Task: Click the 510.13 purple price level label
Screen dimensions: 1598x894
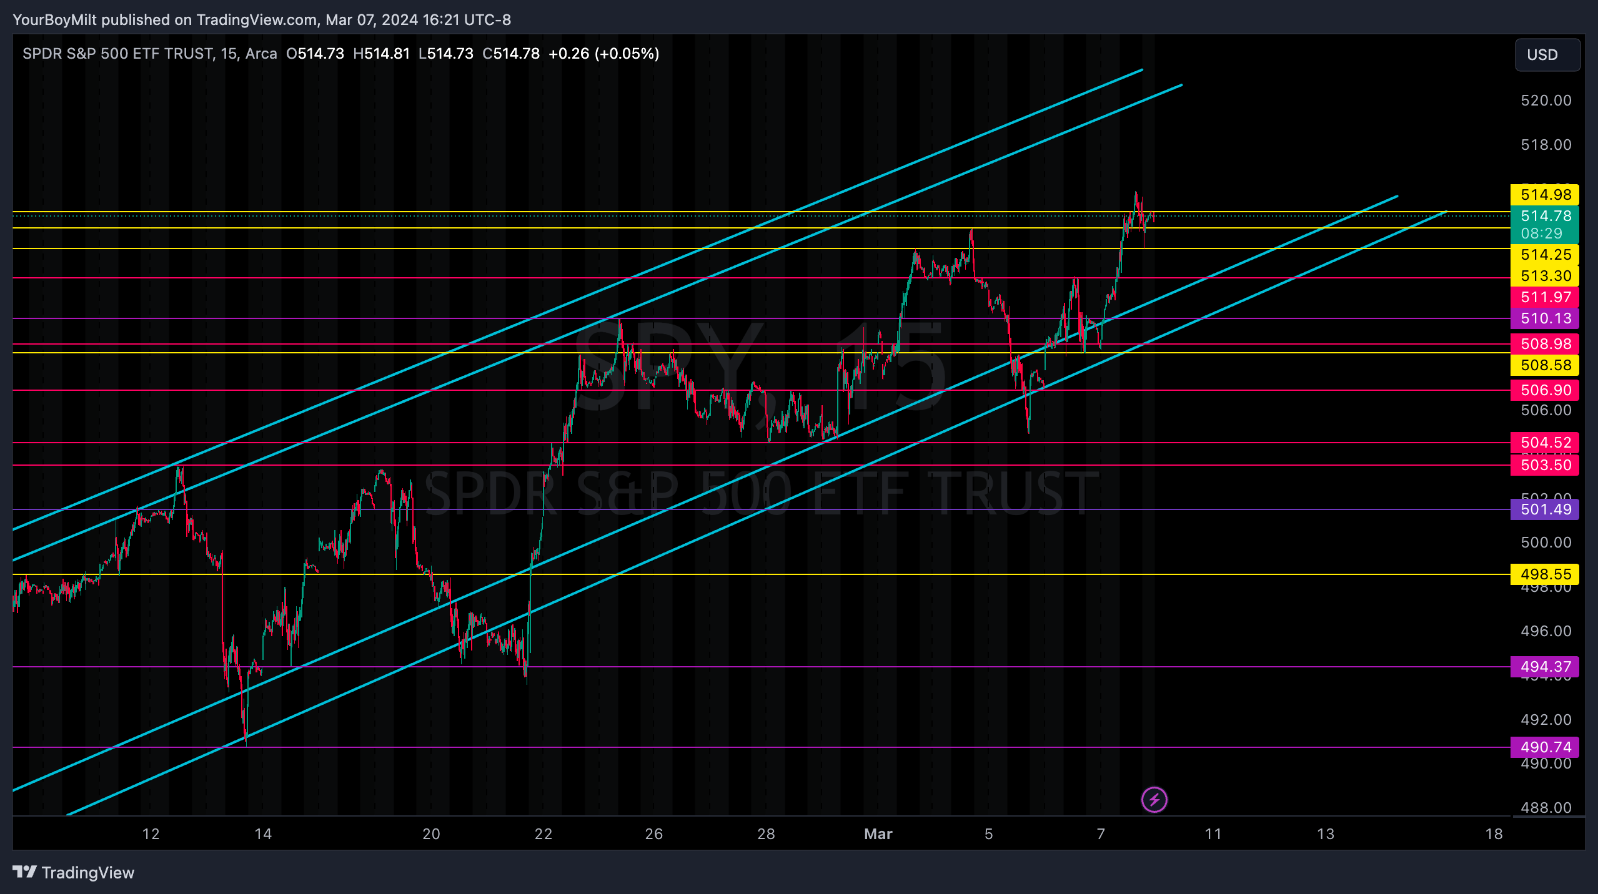Action: click(1544, 318)
